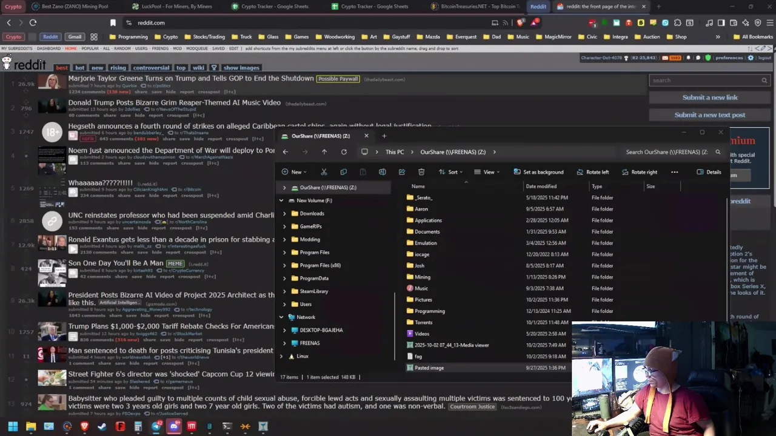Screen dimensions: 776x436
Task: Click the bookmark icon beside reddit.com address
Action: tap(113, 22)
